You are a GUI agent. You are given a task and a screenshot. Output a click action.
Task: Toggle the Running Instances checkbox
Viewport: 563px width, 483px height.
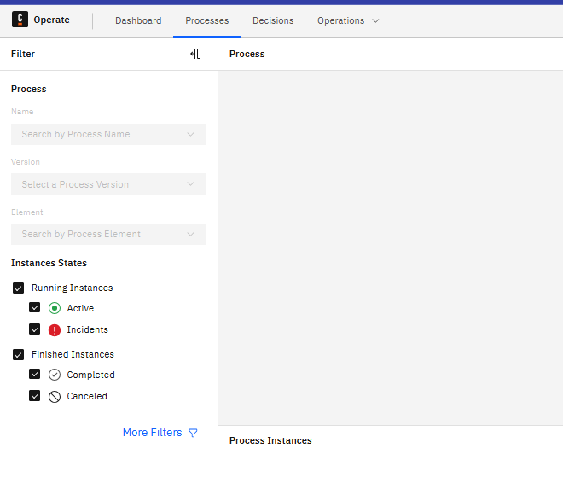pos(18,288)
